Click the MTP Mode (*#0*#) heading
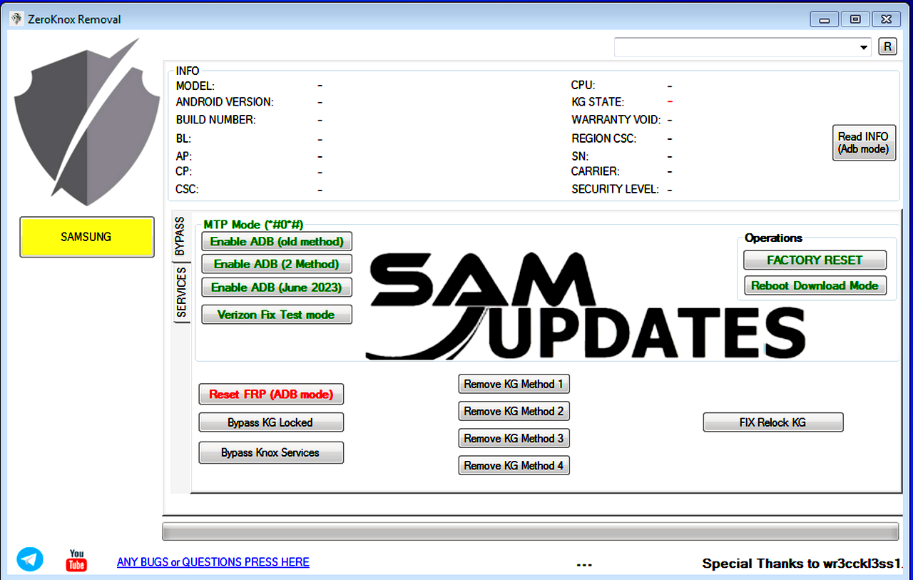Screen dimensions: 913x580 pos(253,225)
